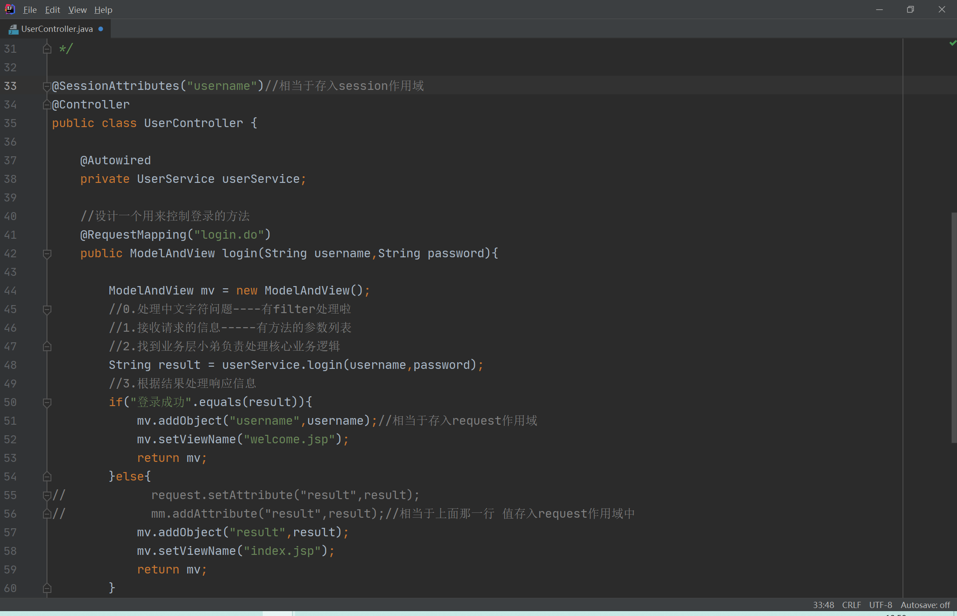Click the "login.do" string in RequestMapping

pyautogui.click(x=229, y=235)
